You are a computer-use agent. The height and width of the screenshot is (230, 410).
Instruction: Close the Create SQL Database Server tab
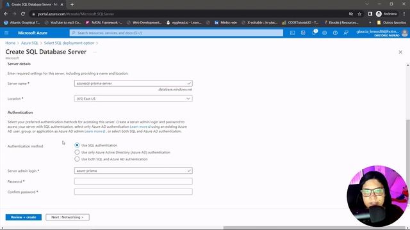point(62,4)
